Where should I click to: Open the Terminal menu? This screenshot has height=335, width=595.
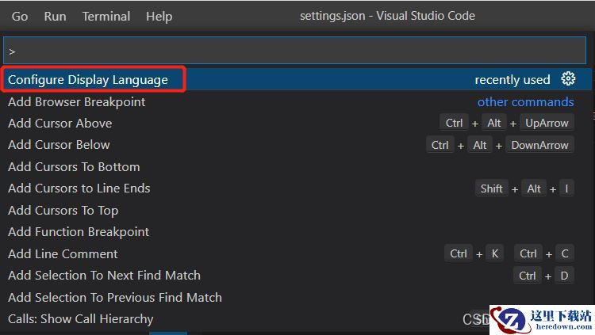tap(106, 17)
